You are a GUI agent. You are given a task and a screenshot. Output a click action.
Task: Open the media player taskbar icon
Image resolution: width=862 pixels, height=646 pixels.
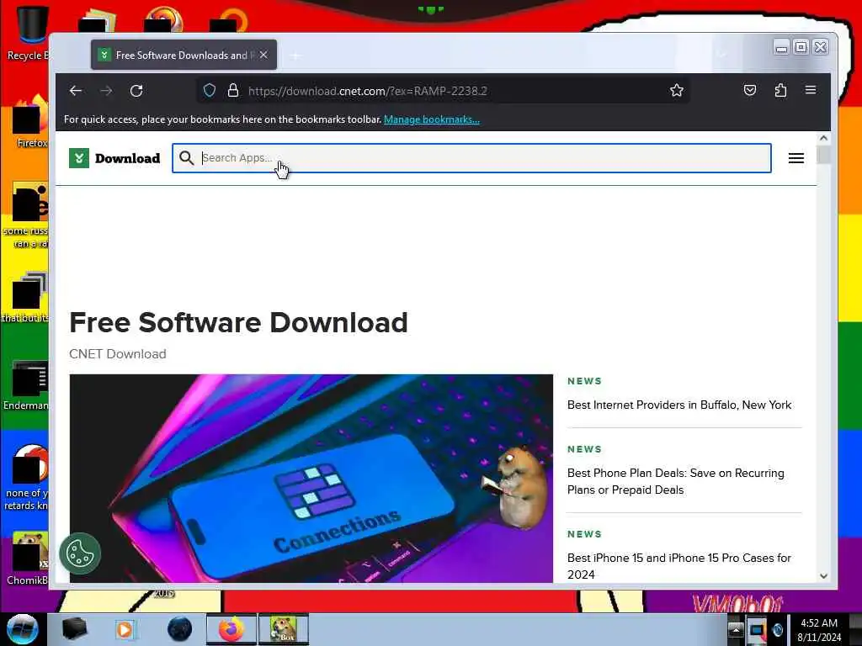(125, 629)
